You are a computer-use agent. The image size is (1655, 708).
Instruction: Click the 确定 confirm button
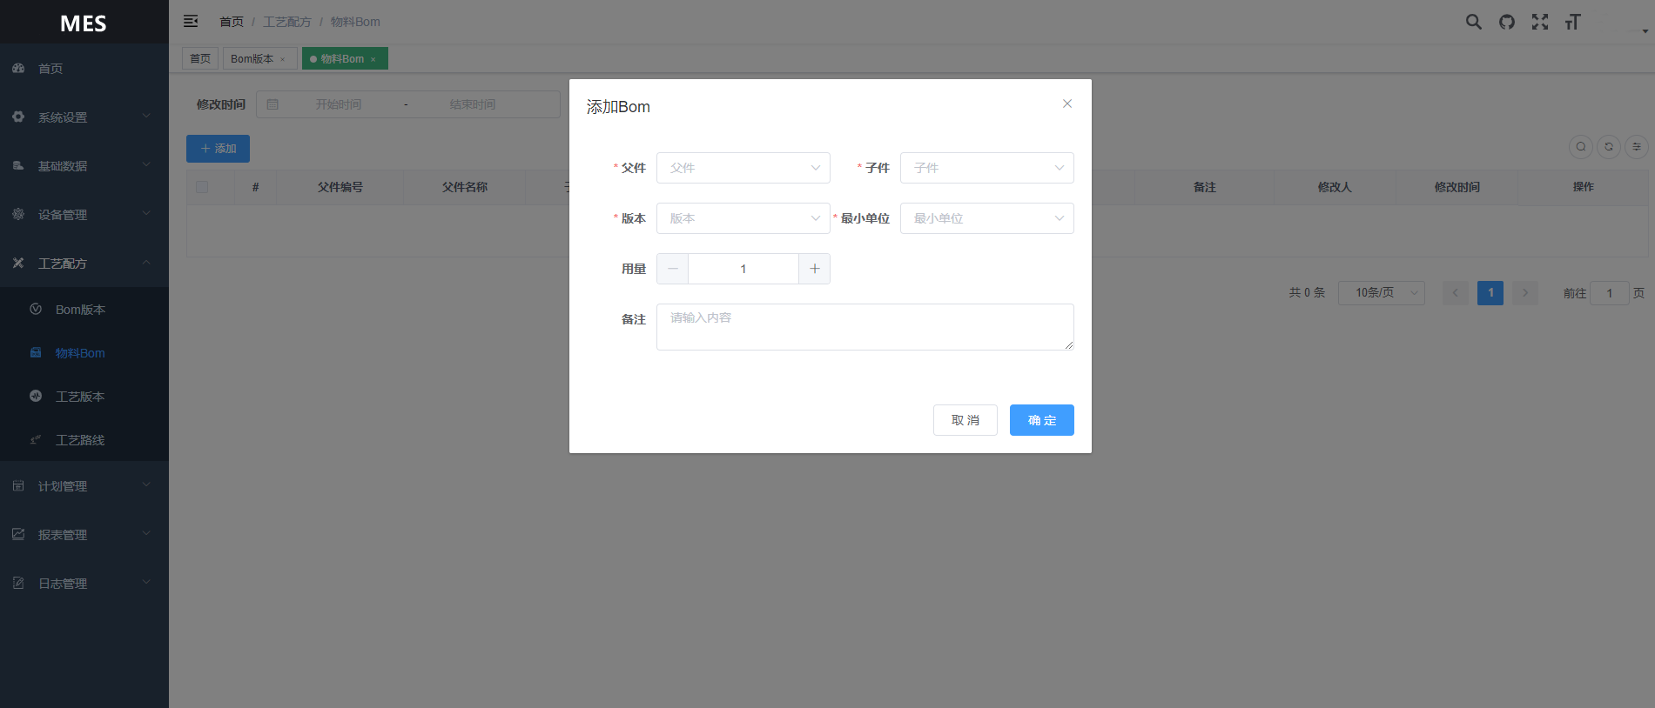tap(1042, 420)
